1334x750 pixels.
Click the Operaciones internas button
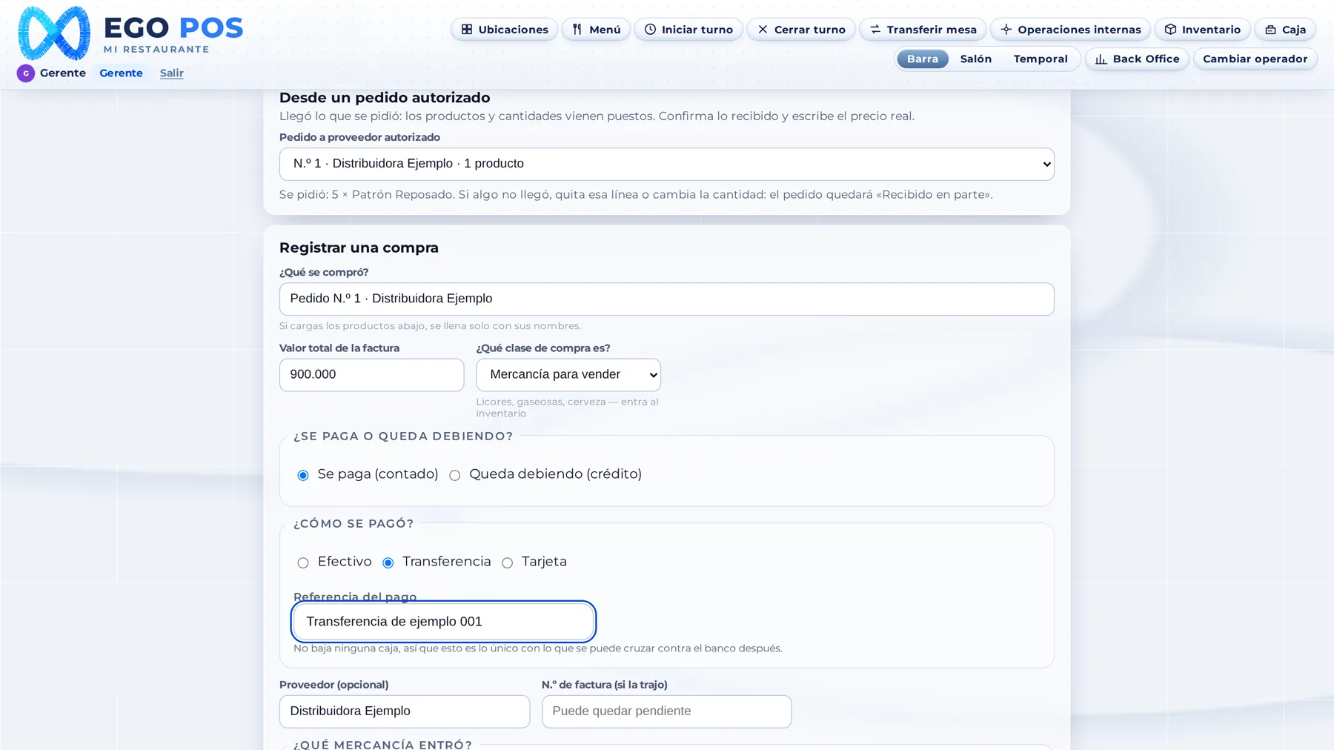pos(1070,30)
